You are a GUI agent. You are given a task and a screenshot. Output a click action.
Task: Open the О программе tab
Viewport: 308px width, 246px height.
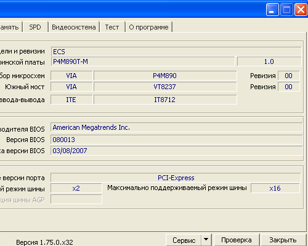tap(148, 27)
